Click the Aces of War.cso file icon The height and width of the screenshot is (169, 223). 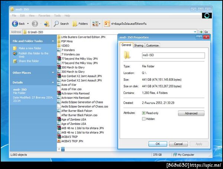[59, 89]
